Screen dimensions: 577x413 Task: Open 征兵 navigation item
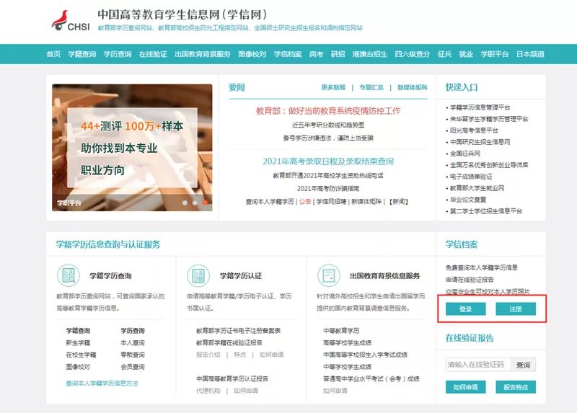point(444,54)
